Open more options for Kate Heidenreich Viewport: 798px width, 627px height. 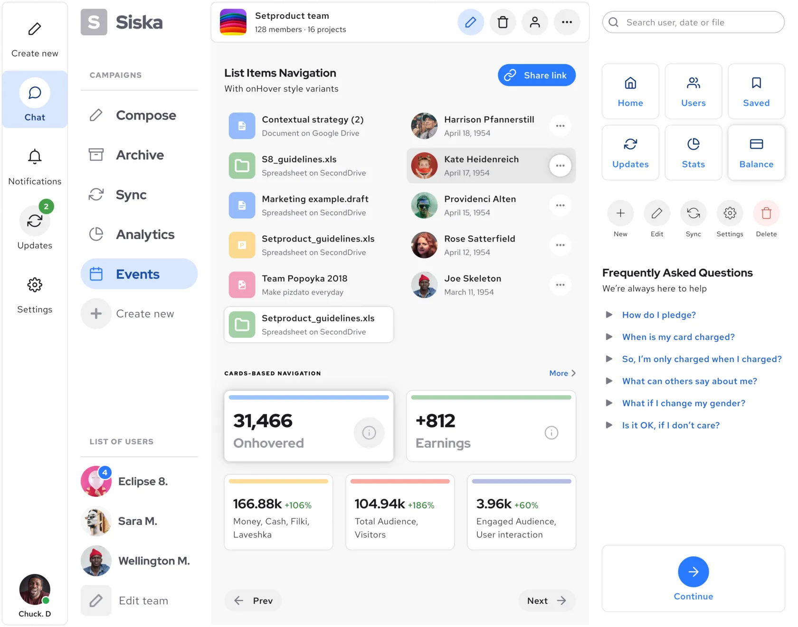(560, 166)
